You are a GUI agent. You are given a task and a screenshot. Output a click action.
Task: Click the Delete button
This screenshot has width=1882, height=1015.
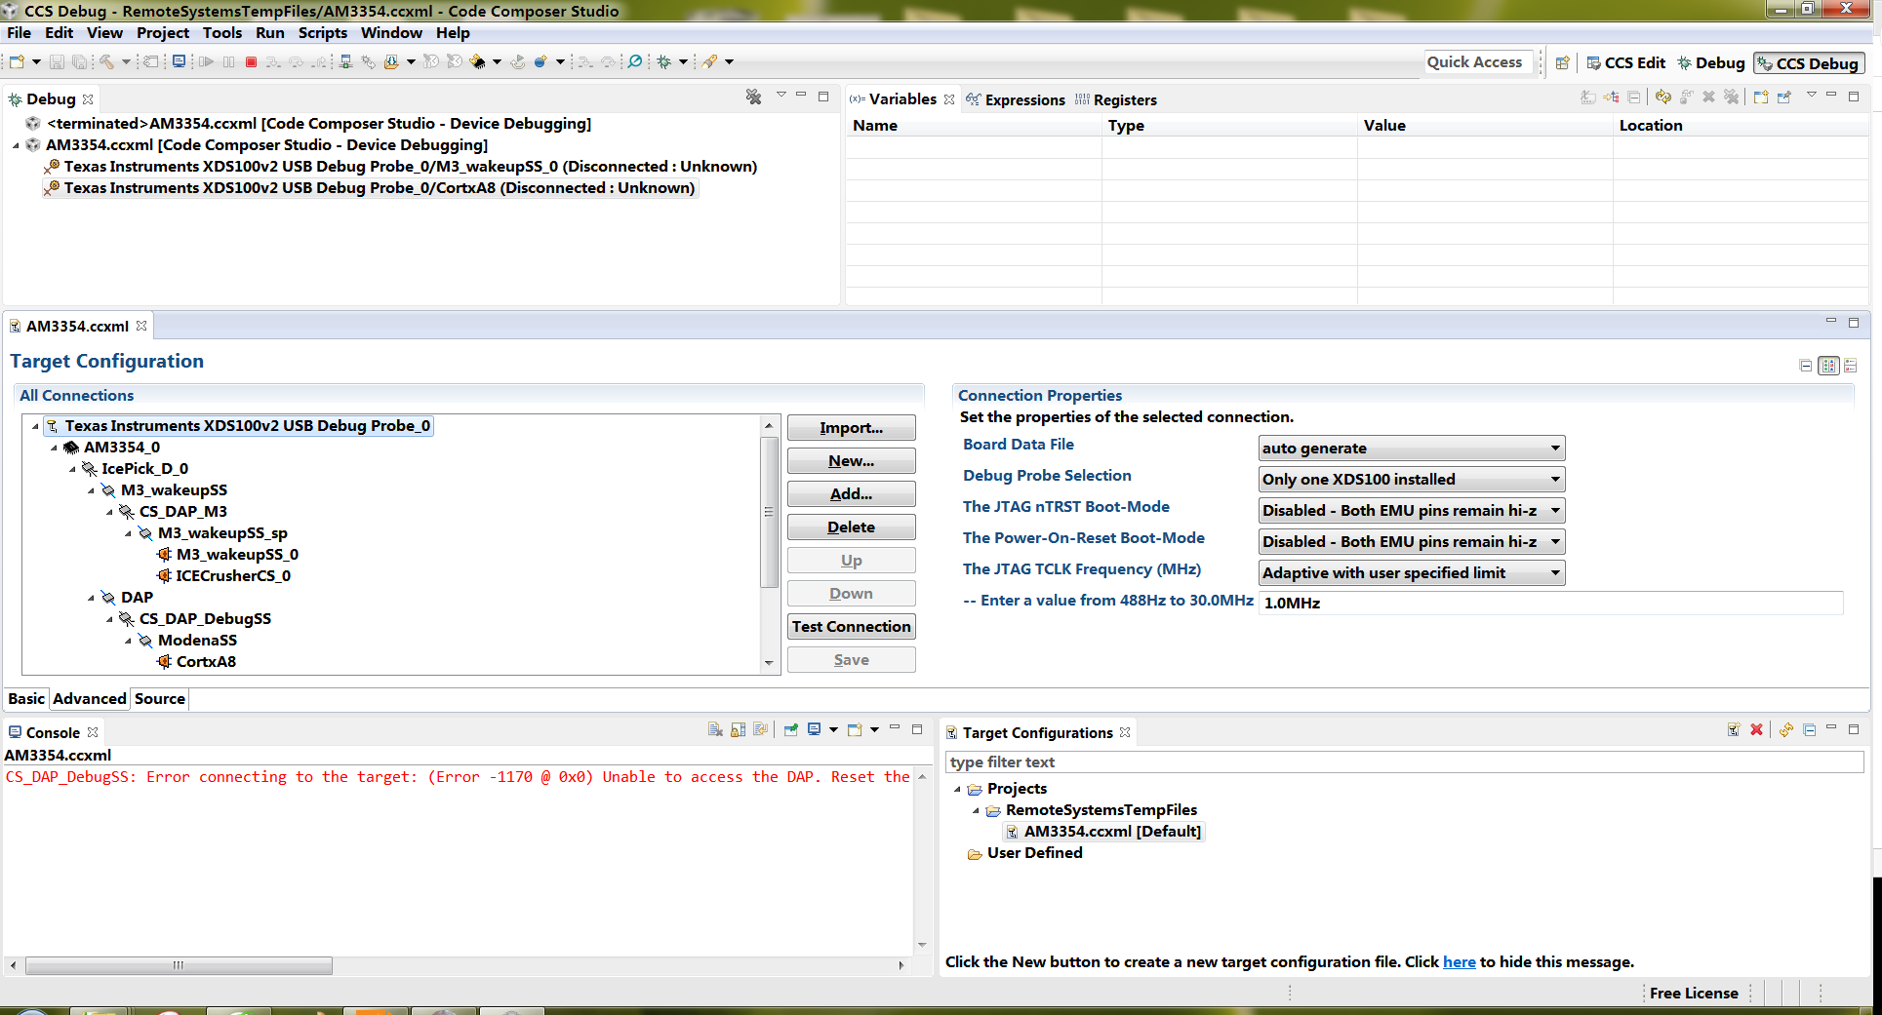pos(851,527)
